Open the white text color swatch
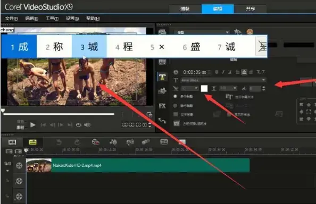The width and height of the screenshot is (316, 204). (204, 88)
